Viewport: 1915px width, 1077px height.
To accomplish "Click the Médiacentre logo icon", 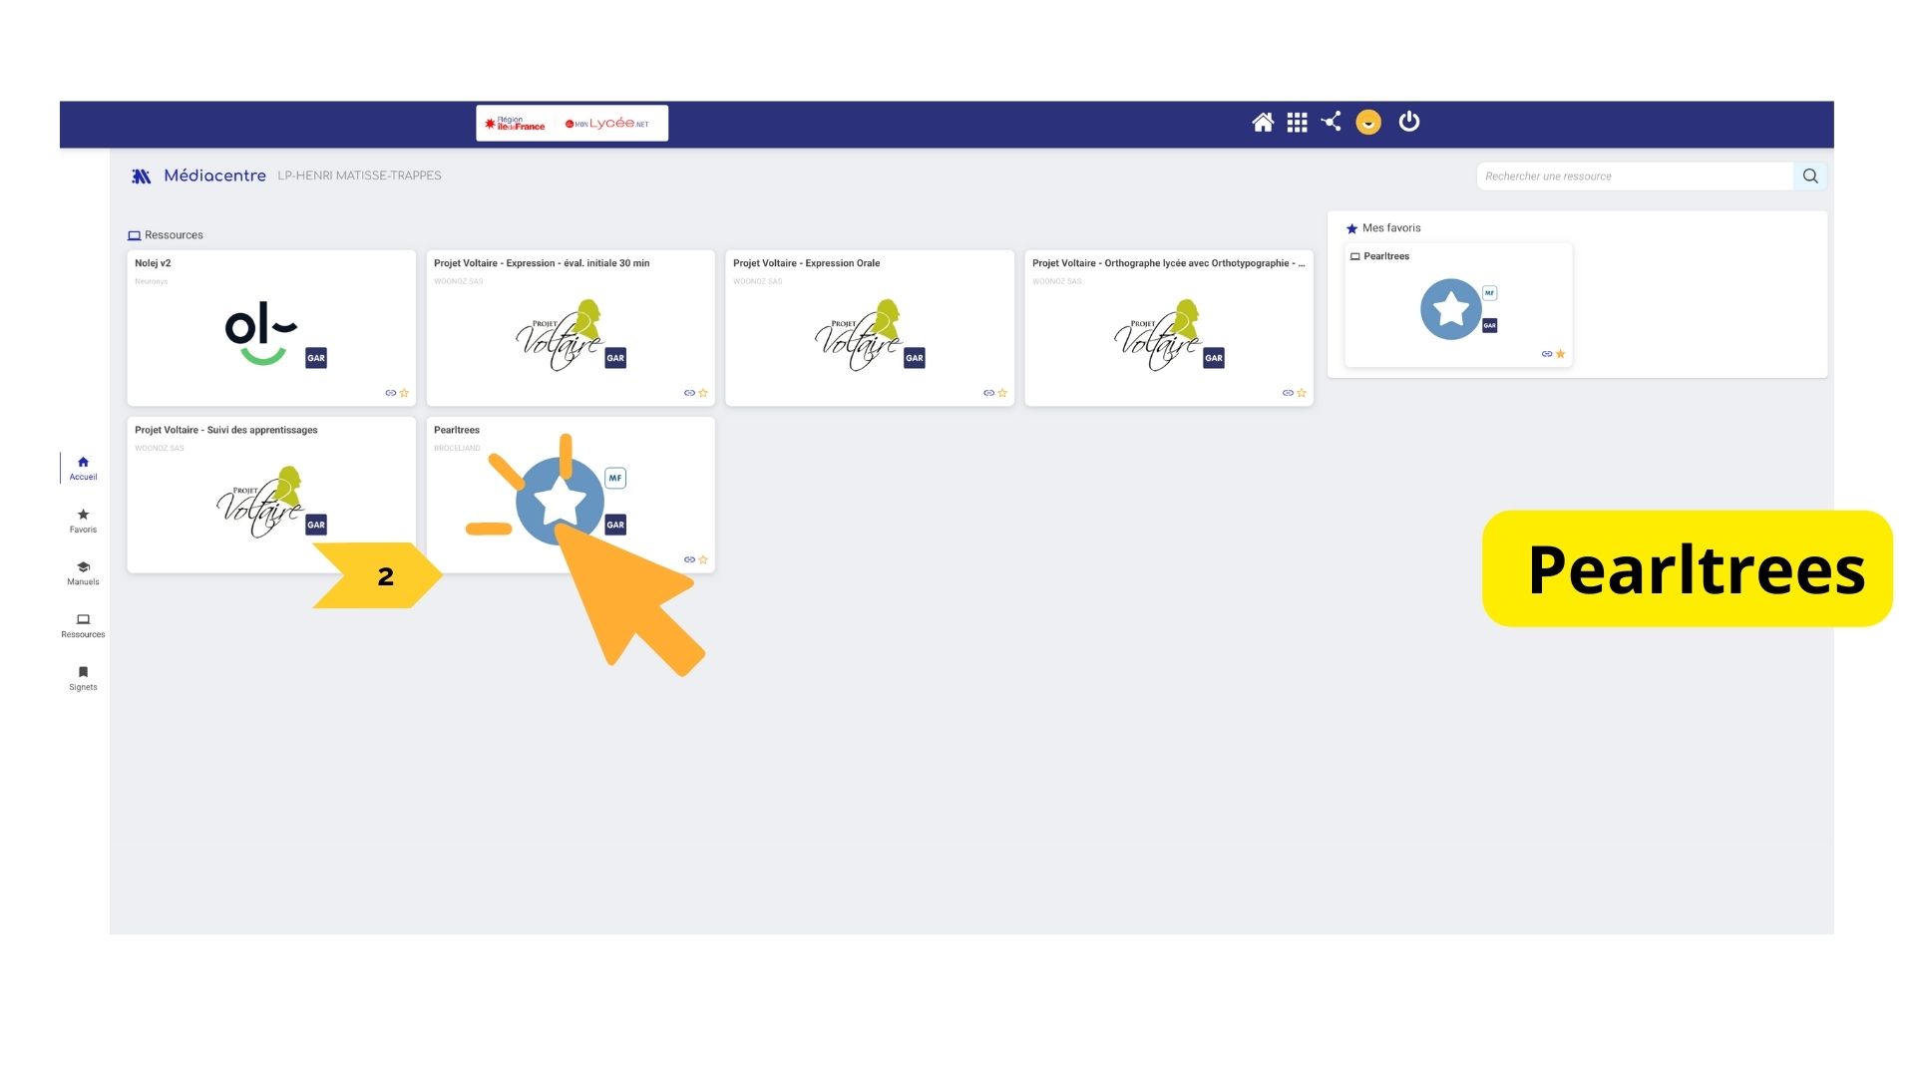I will pos(142,177).
